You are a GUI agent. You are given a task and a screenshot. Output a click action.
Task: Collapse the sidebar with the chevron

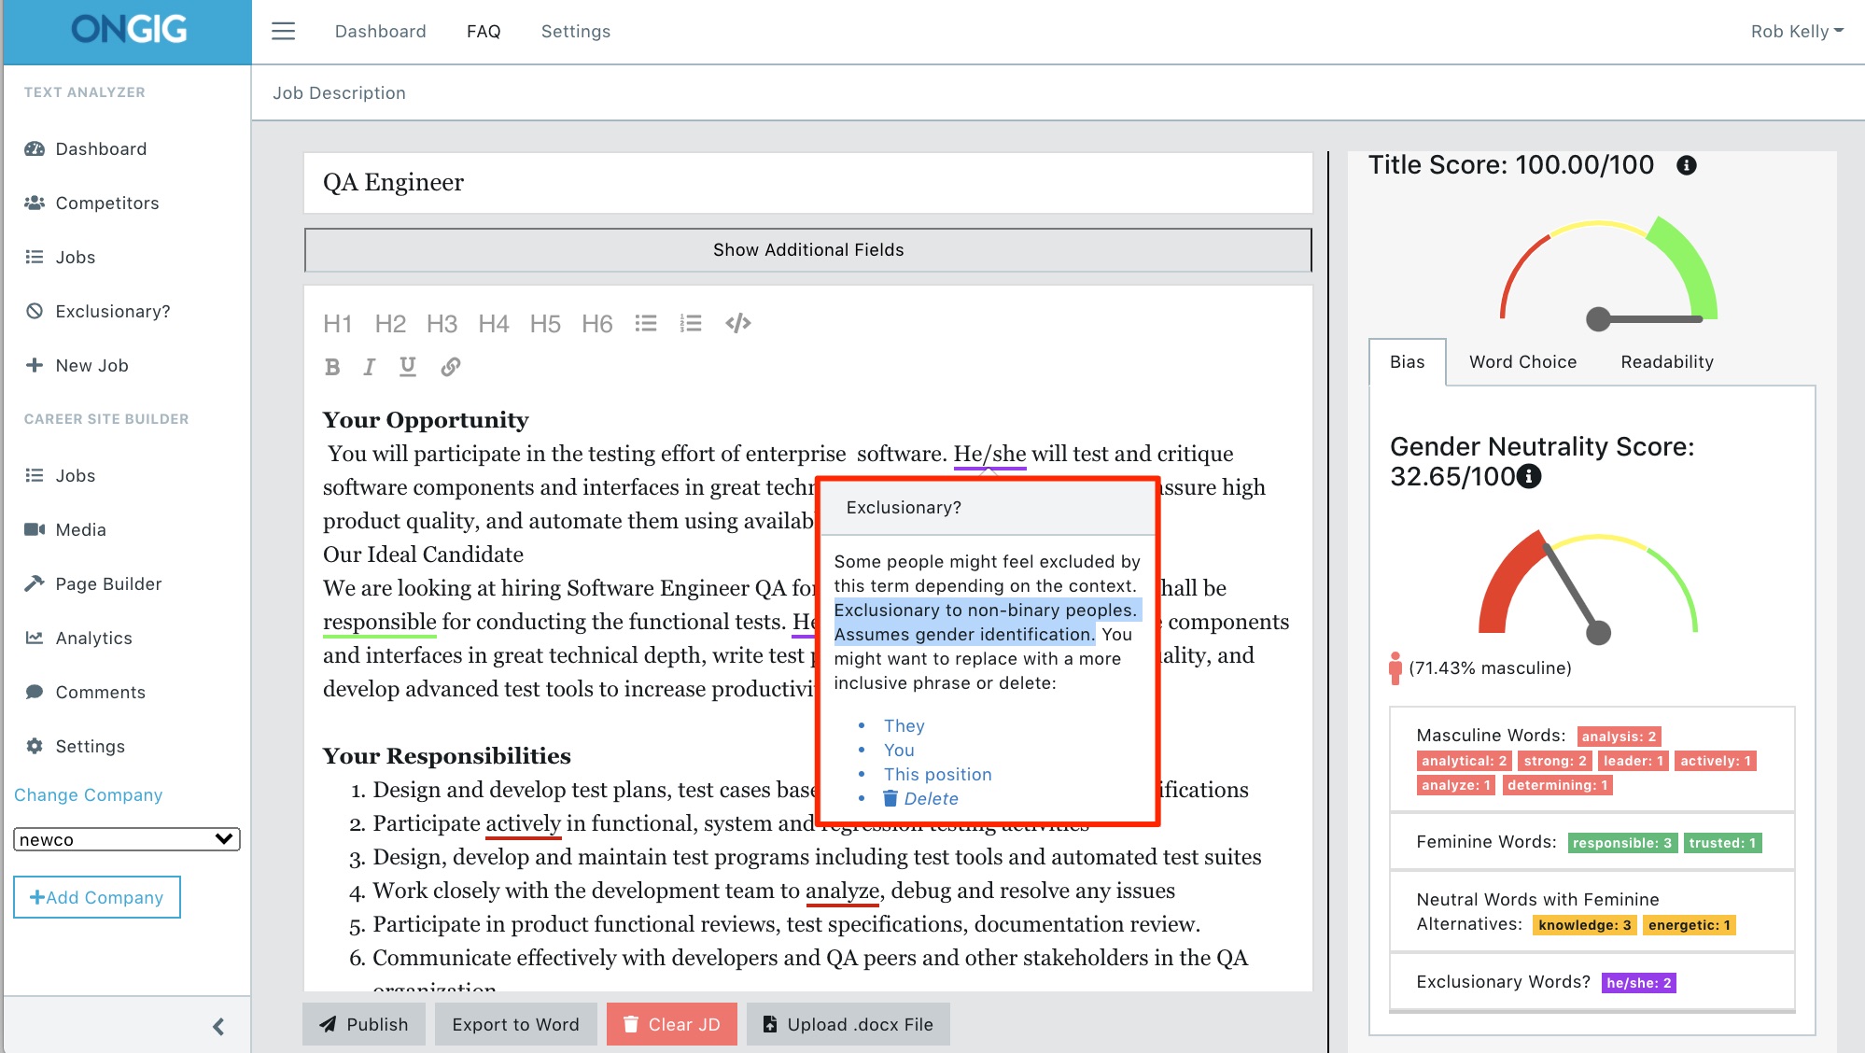click(220, 1026)
